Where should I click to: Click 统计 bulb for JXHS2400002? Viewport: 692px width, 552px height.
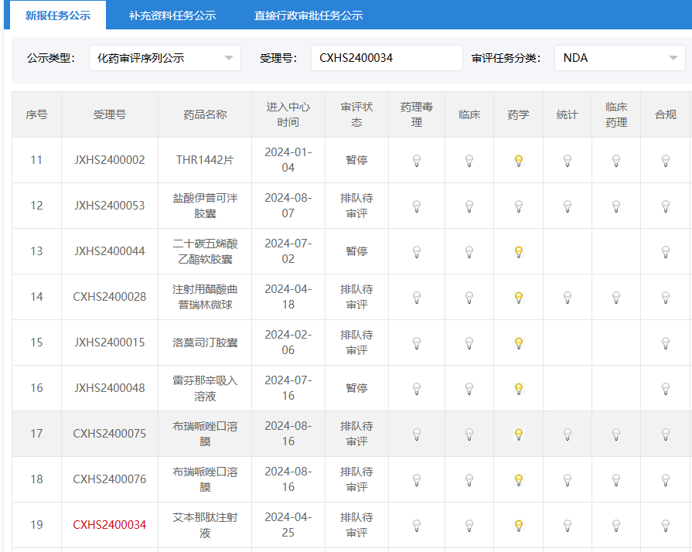[568, 161]
